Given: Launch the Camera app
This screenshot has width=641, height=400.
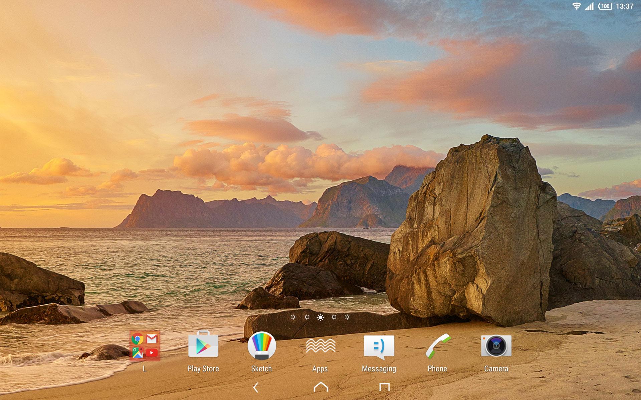Looking at the screenshot, I should [x=496, y=346].
